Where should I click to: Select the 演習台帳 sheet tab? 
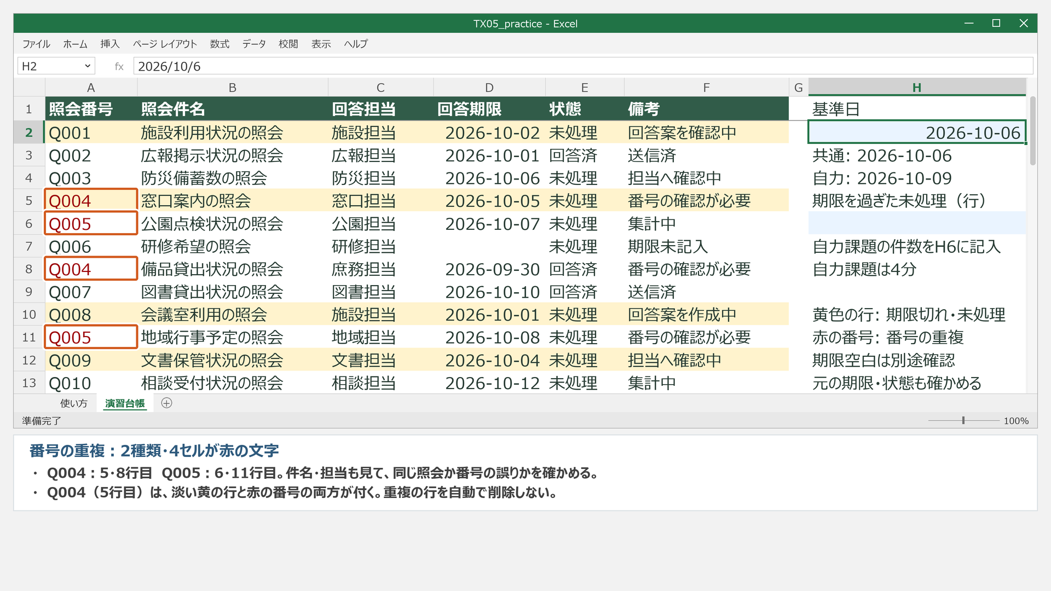click(125, 403)
